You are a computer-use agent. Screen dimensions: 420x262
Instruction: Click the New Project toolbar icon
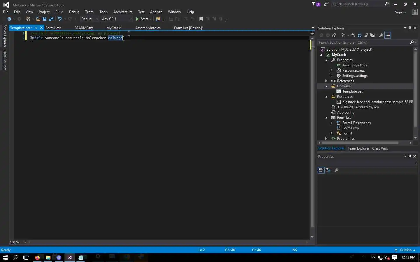[28, 19]
